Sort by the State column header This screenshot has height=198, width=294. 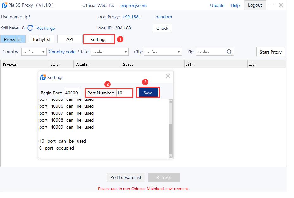click(x=153, y=64)
